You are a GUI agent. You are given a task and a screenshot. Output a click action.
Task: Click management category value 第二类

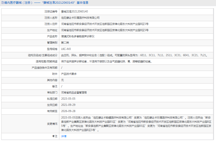click(65, 43)
